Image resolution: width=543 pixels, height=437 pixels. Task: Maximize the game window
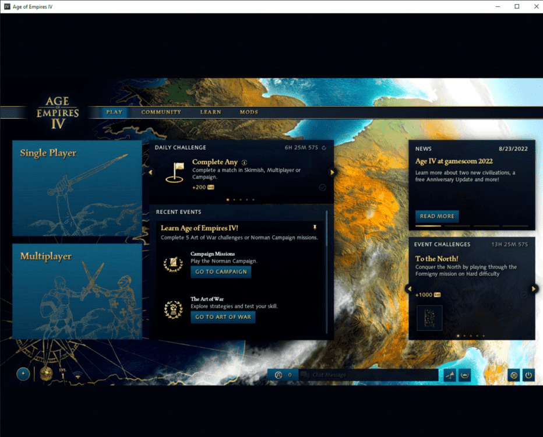coord(517,6)
